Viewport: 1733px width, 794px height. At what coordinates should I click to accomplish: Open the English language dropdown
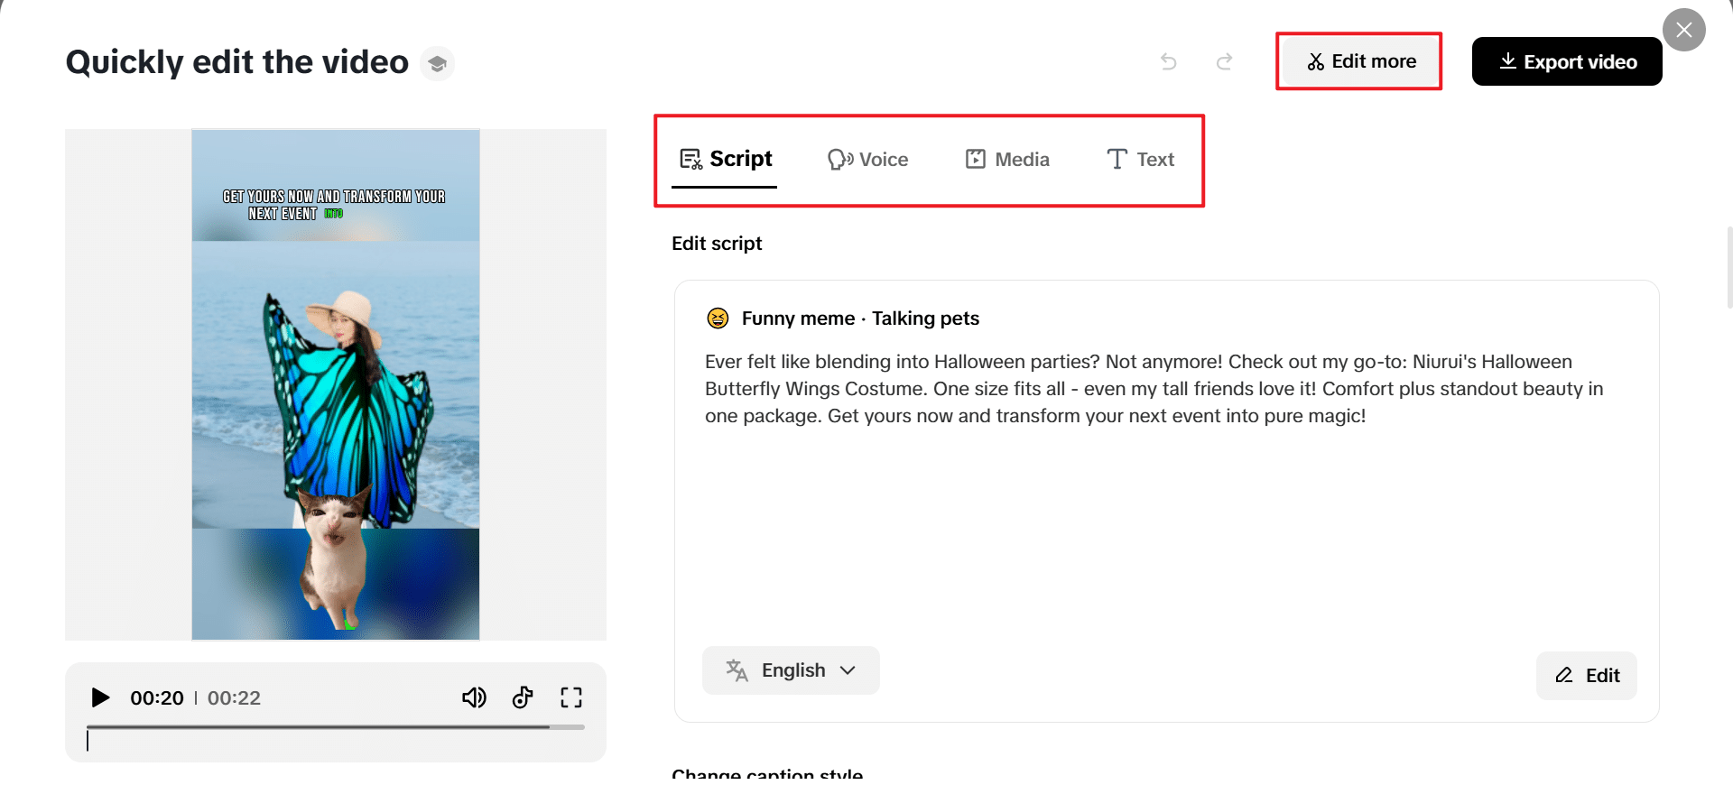pyautogui.click(x=791, y=670)
